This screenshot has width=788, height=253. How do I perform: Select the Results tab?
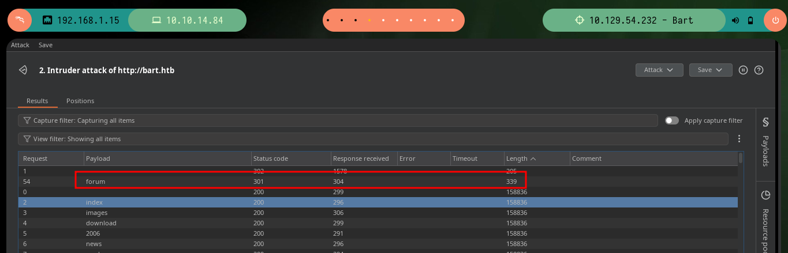(38, 101)
